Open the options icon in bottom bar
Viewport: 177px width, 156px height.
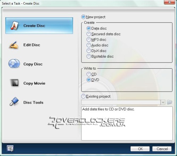click(10, 149)
